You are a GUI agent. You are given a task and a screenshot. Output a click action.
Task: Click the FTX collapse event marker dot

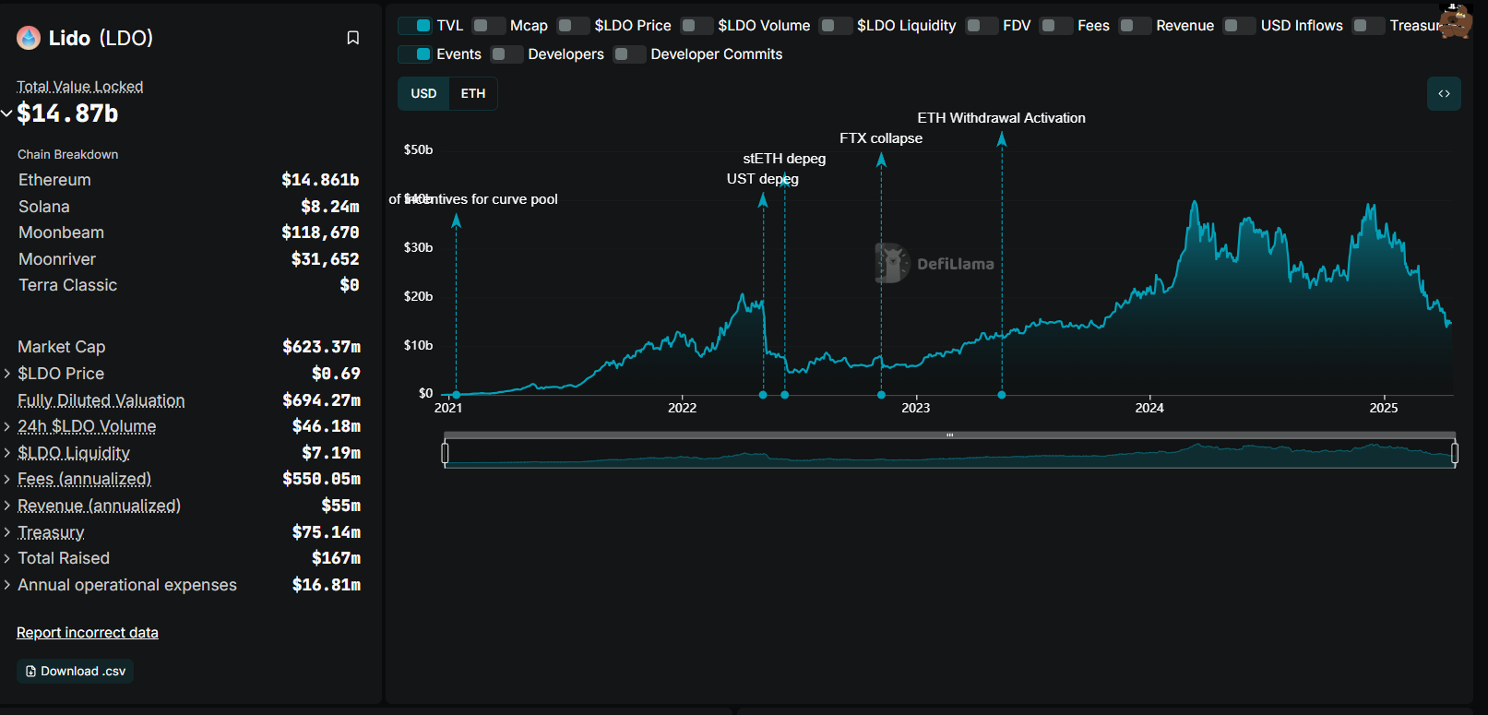(881, 395)
